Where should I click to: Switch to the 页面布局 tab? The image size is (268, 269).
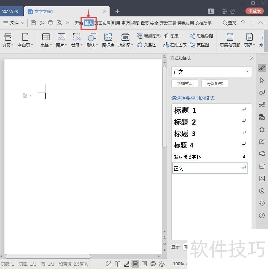pyautogui.click(x=102, y=23)
